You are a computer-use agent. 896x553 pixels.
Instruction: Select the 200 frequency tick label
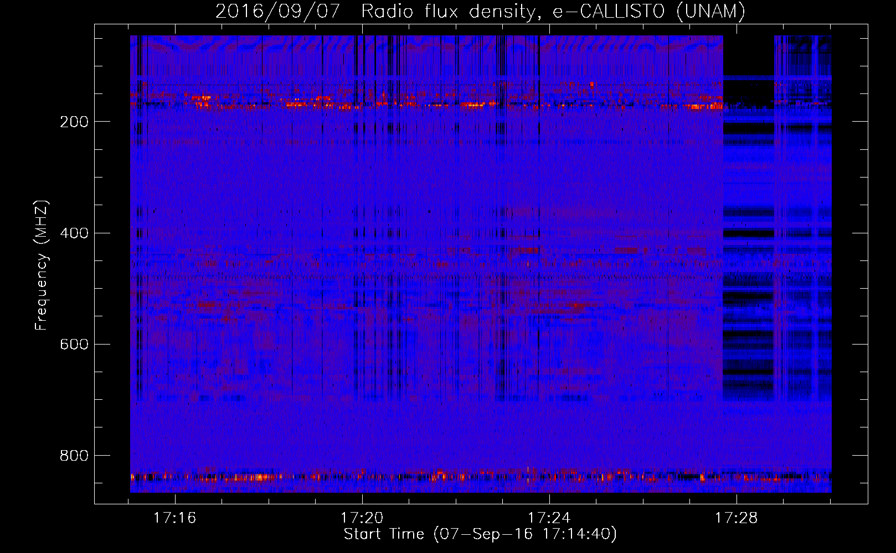tap(74, 122)
